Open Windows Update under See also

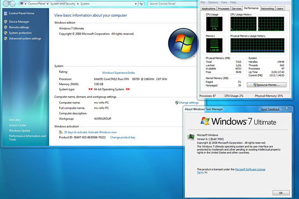19,131
